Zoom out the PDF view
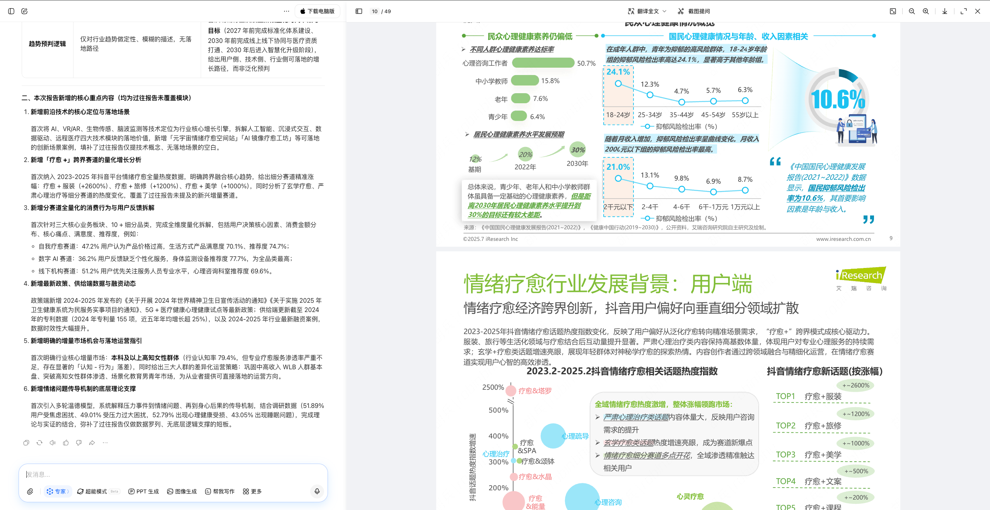Image resolution: width=990 pixels, height=510 pixels. coord(911,11)
